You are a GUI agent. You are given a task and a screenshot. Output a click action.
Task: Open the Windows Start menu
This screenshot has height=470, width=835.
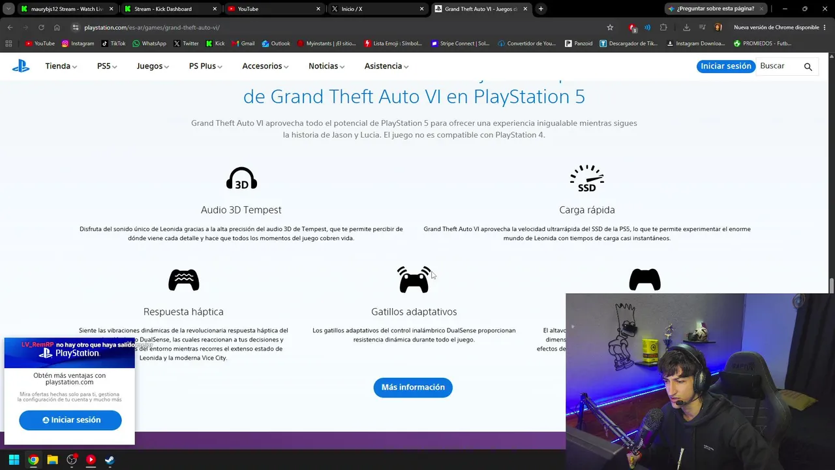(x=14, y=460)
